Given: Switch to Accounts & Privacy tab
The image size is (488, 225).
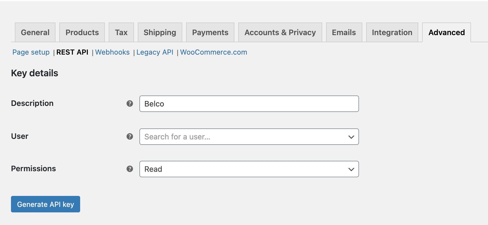Looking at the screenshot, I should click(280, 32).
